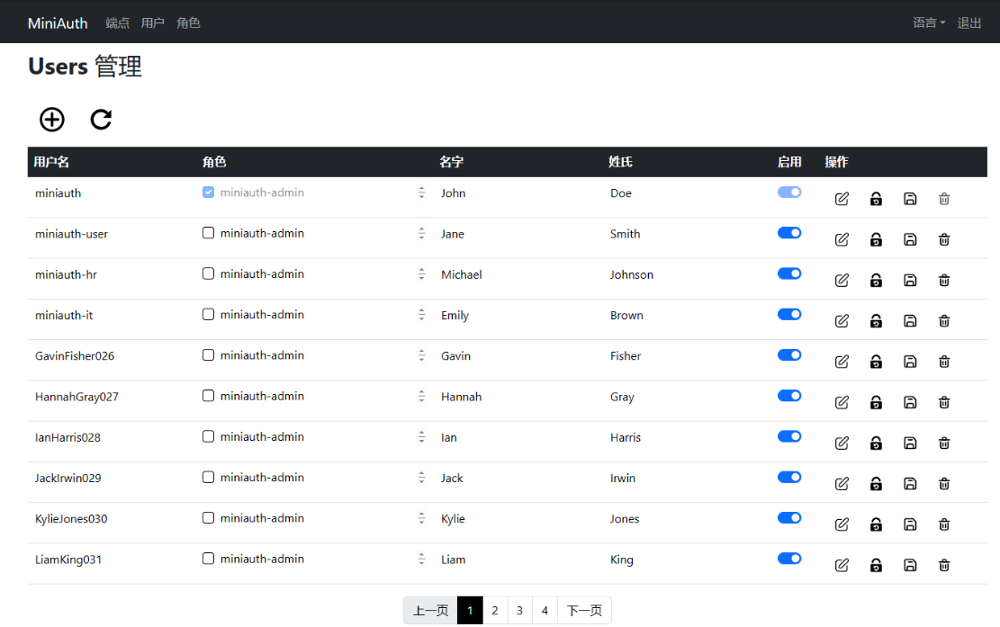The height and width of the screenshot is (627, 1000).
Task: Save the GavinFisher026 row
Action: pos(910,362)
